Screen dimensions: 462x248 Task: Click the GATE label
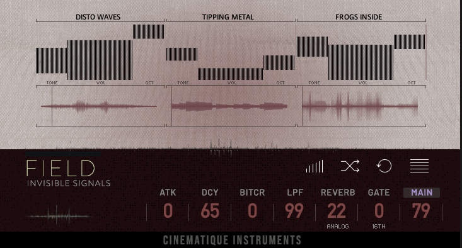click(379, 193)
